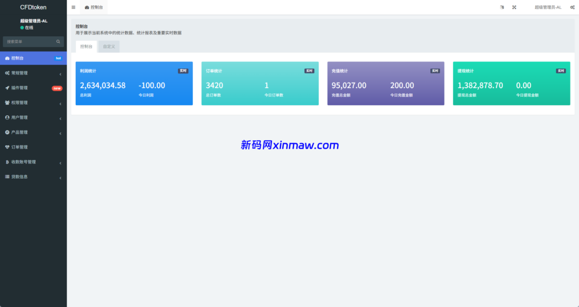Click 贷款信息 list icon in sidebar

click(x=7, y=176)
